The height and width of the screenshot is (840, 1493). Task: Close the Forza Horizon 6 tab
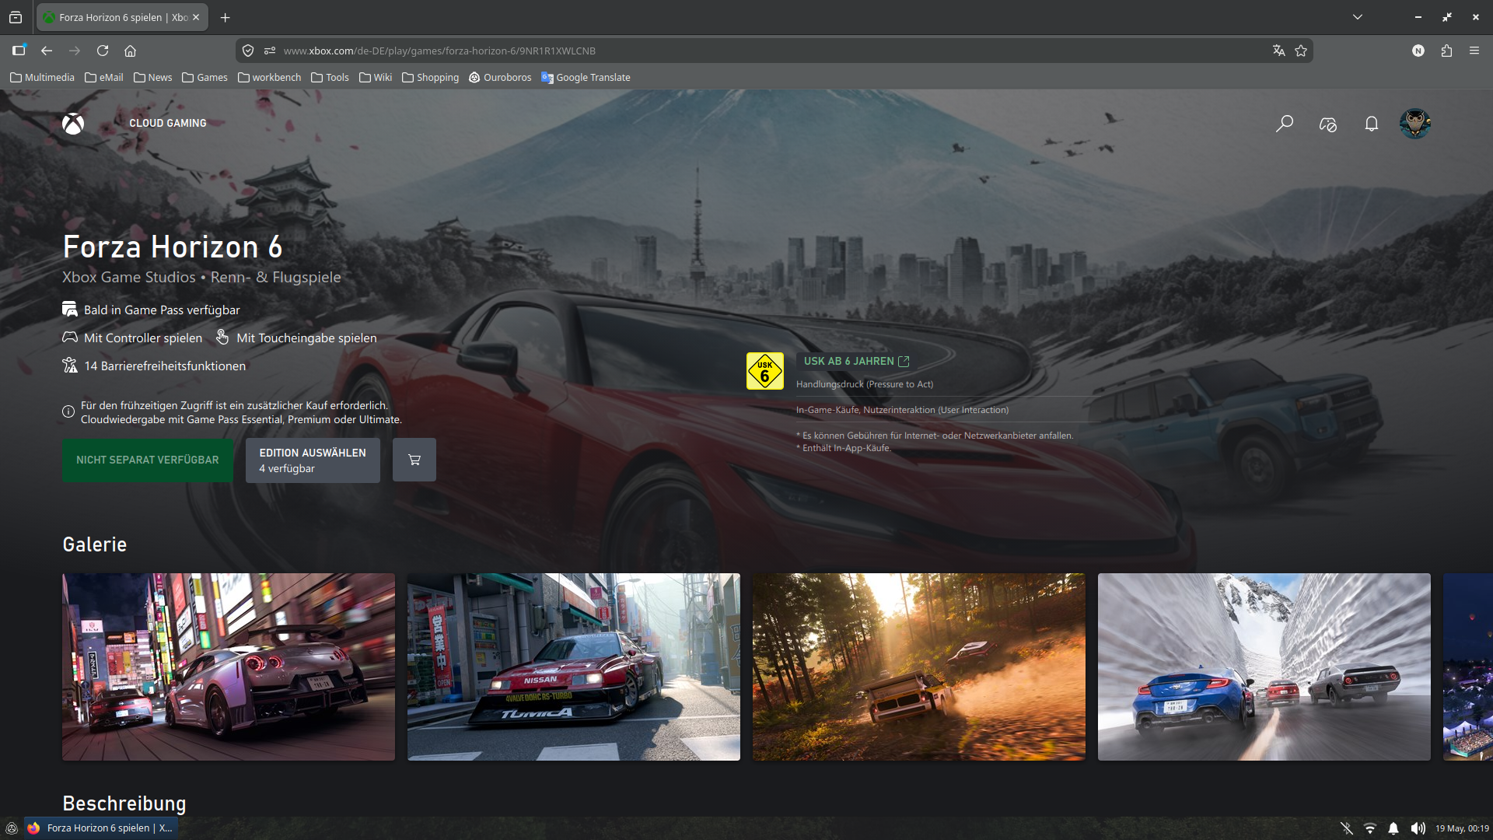click(x=196, y=17)
